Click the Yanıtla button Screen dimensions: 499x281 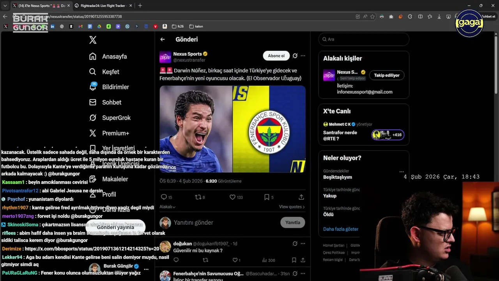(x=293, y=222)
